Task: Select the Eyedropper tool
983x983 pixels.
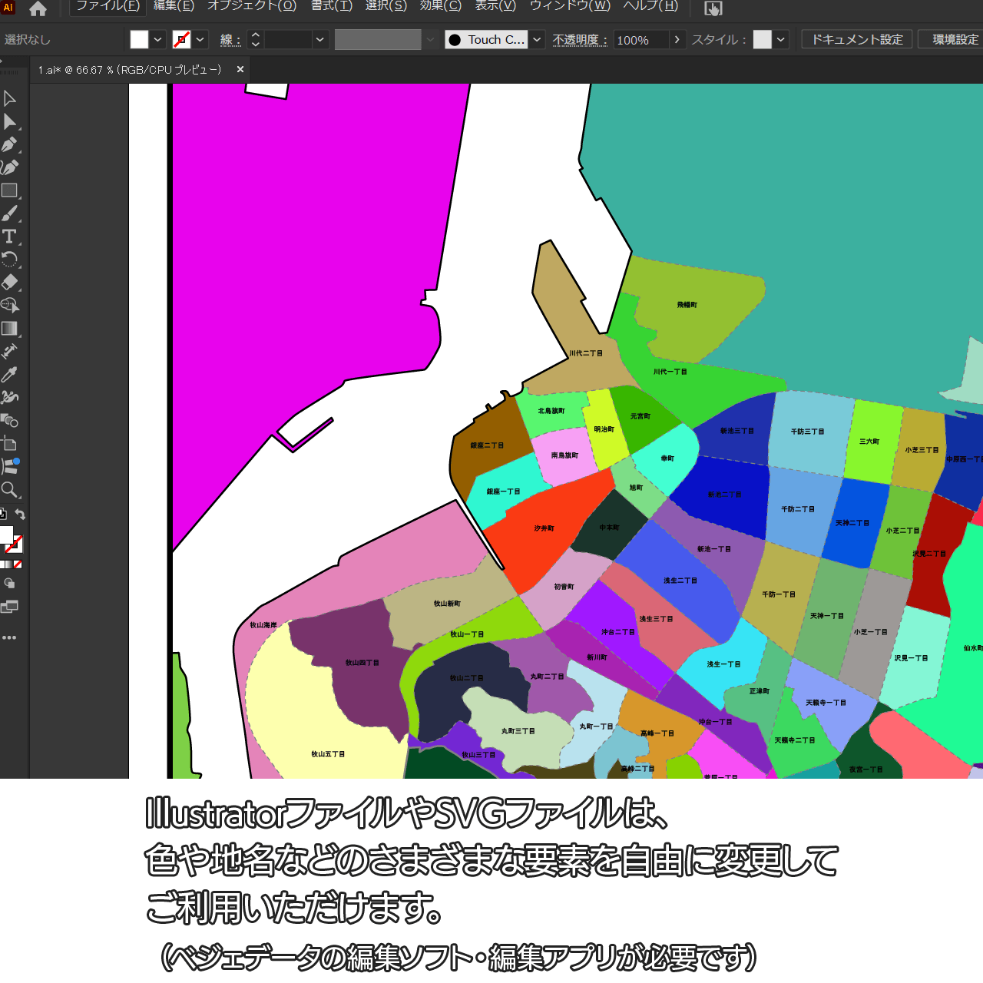Action: 9,375
